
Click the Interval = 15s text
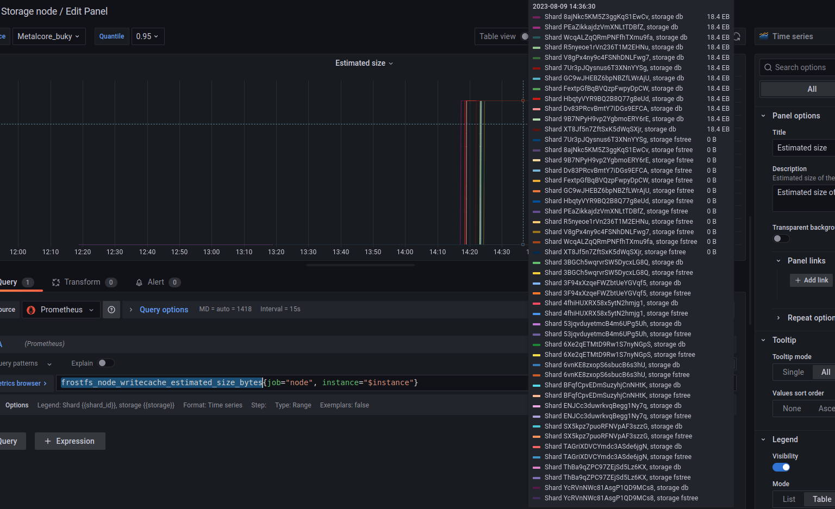point(280,309)
